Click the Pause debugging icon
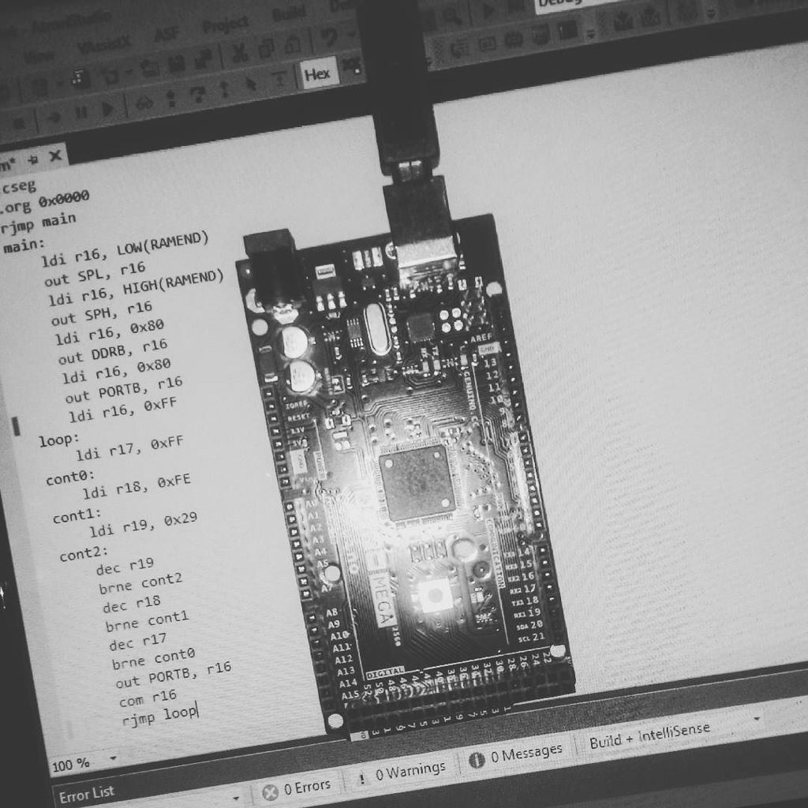Screen dimensions: 808x808 coord(81,112)
